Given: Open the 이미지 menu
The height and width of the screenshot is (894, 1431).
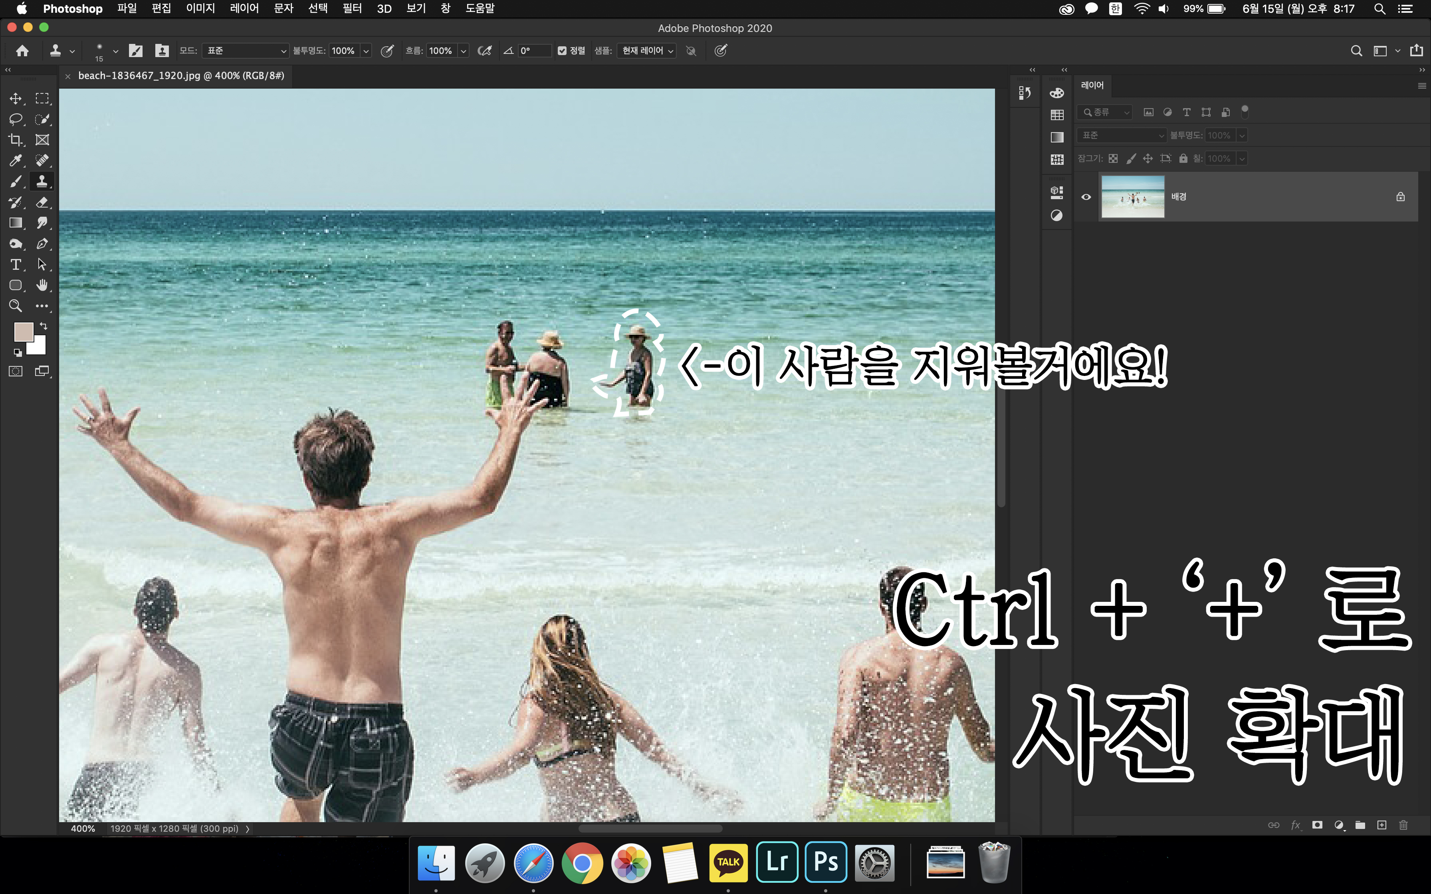Looking at the screenshot, I should (200, 8).
